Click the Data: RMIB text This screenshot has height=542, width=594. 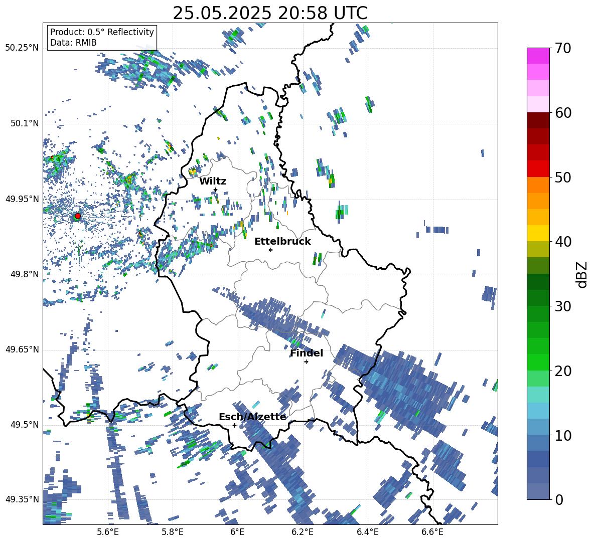73,43
